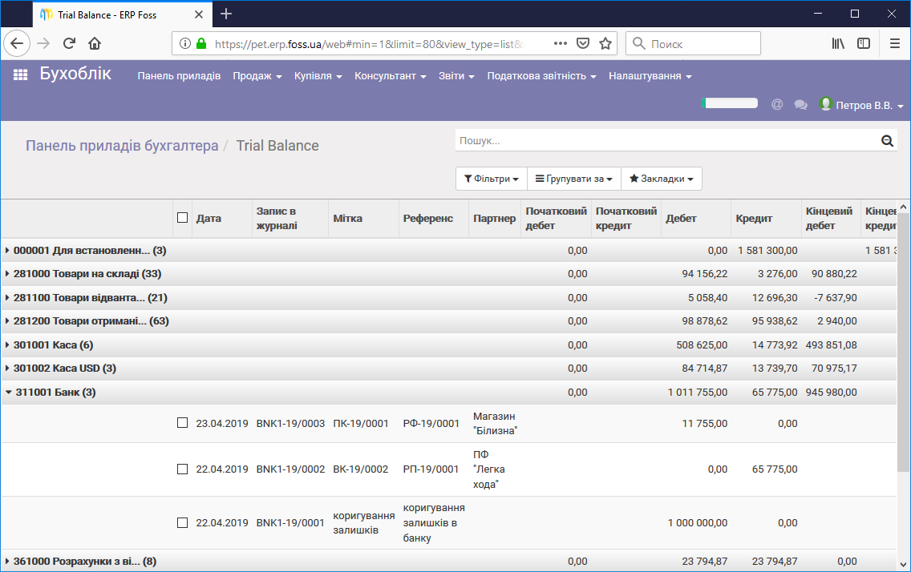
Task: Open the Firefox hamburger menu
Action: click(895, 43)
